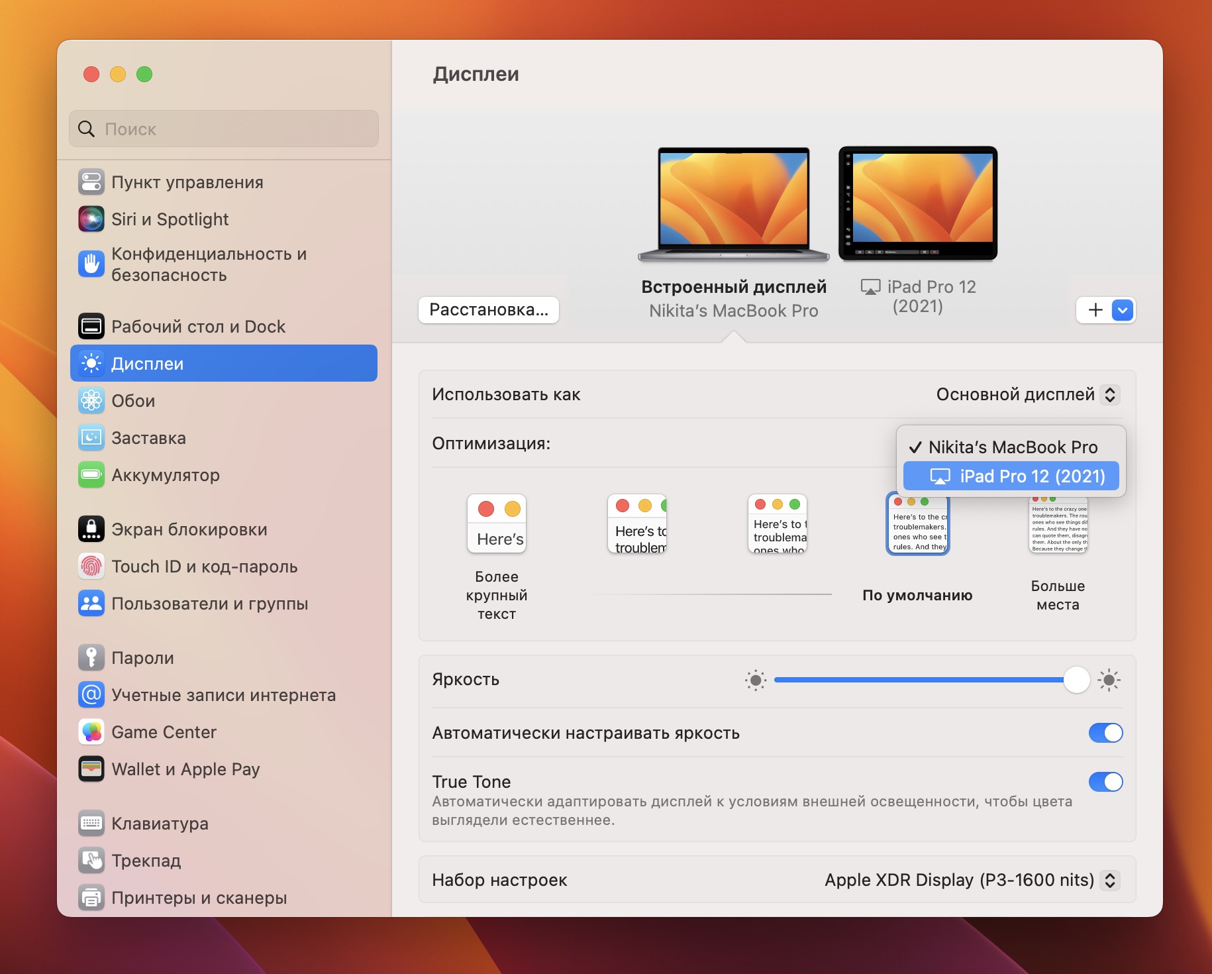Click the Экран блокировки lock icon
This screenshot has width=1212, height=974.
91,529
